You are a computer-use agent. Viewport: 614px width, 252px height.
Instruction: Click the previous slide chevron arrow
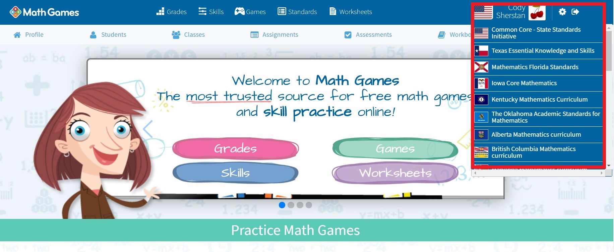tap(148, 129)
